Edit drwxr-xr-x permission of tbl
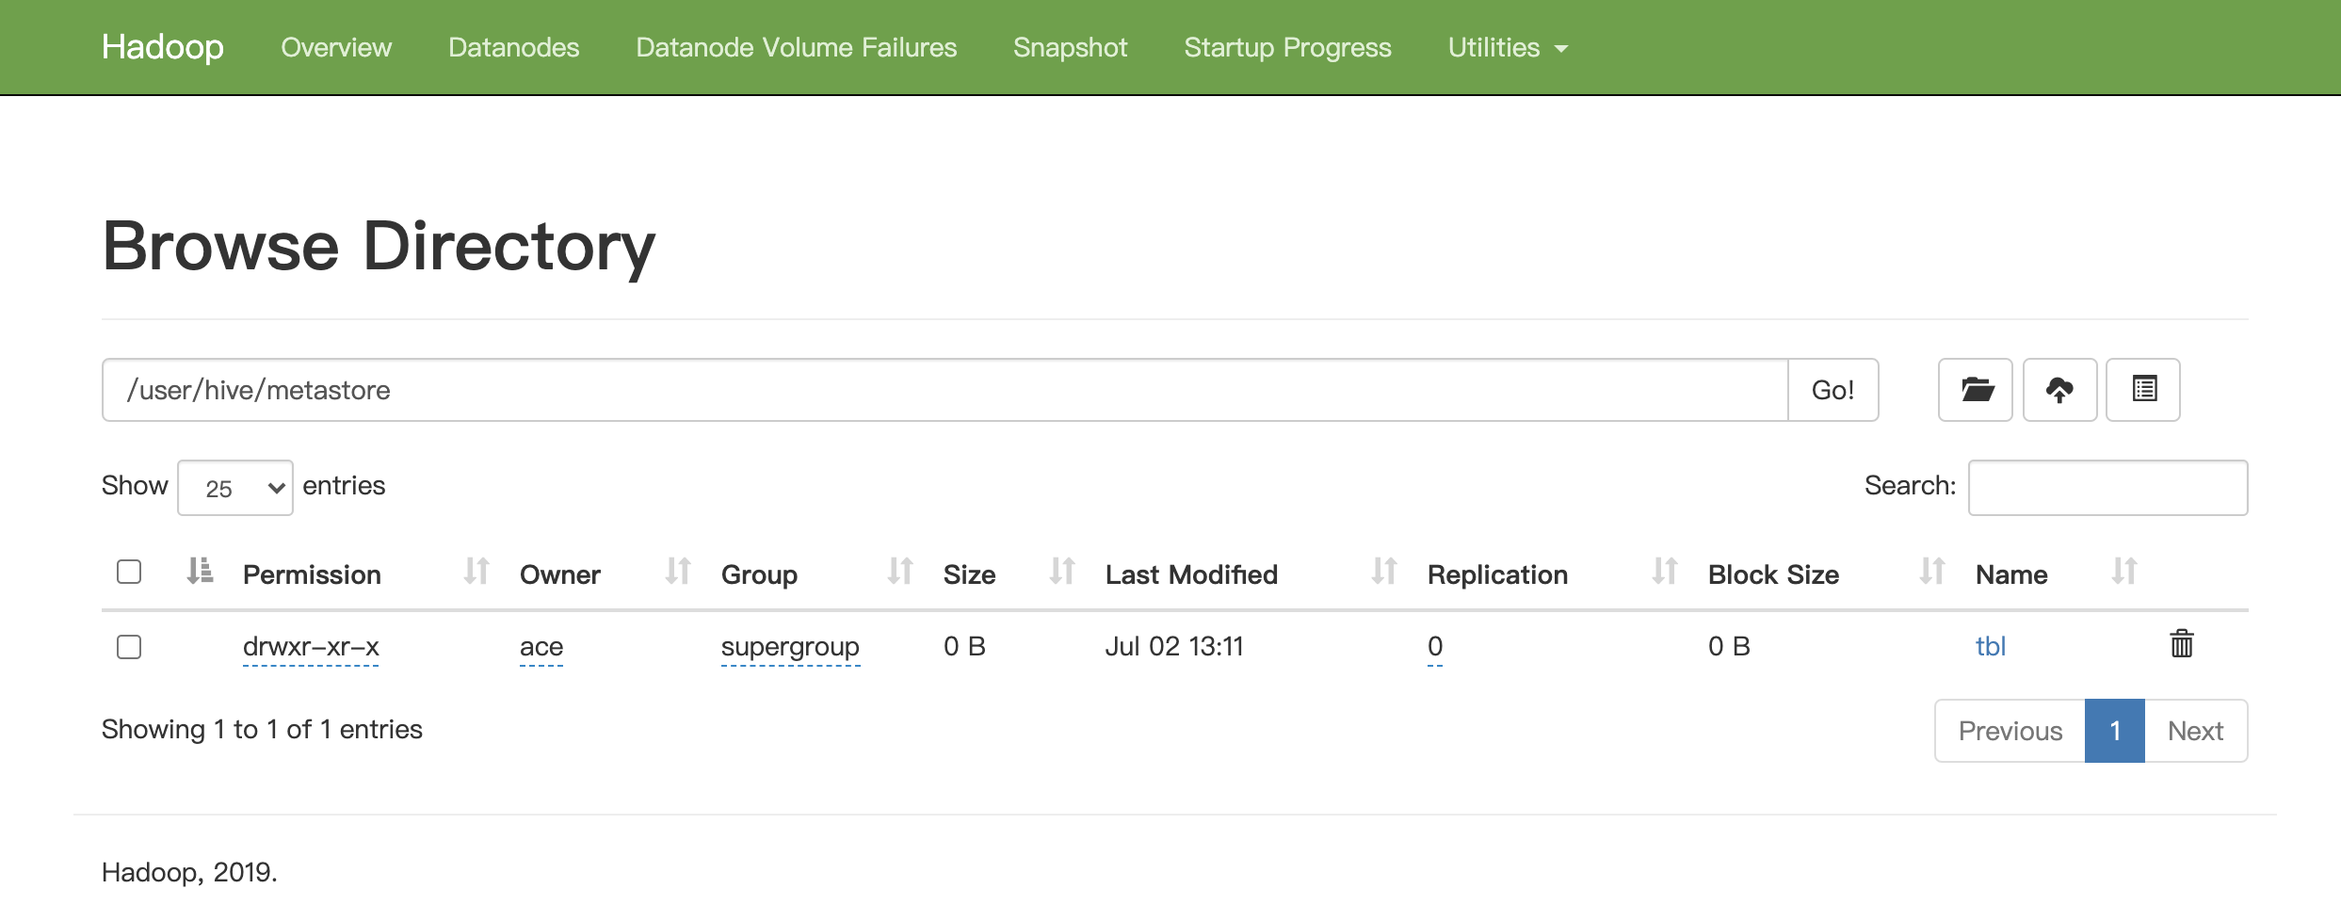Screen dimensions: 2341x921 311,647
